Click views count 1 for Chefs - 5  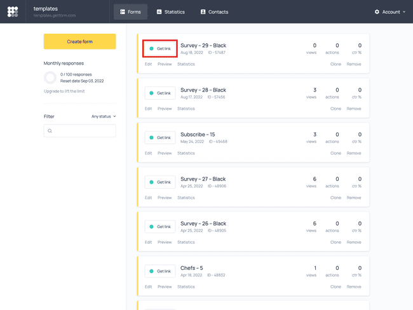click(x=315, y=268)
